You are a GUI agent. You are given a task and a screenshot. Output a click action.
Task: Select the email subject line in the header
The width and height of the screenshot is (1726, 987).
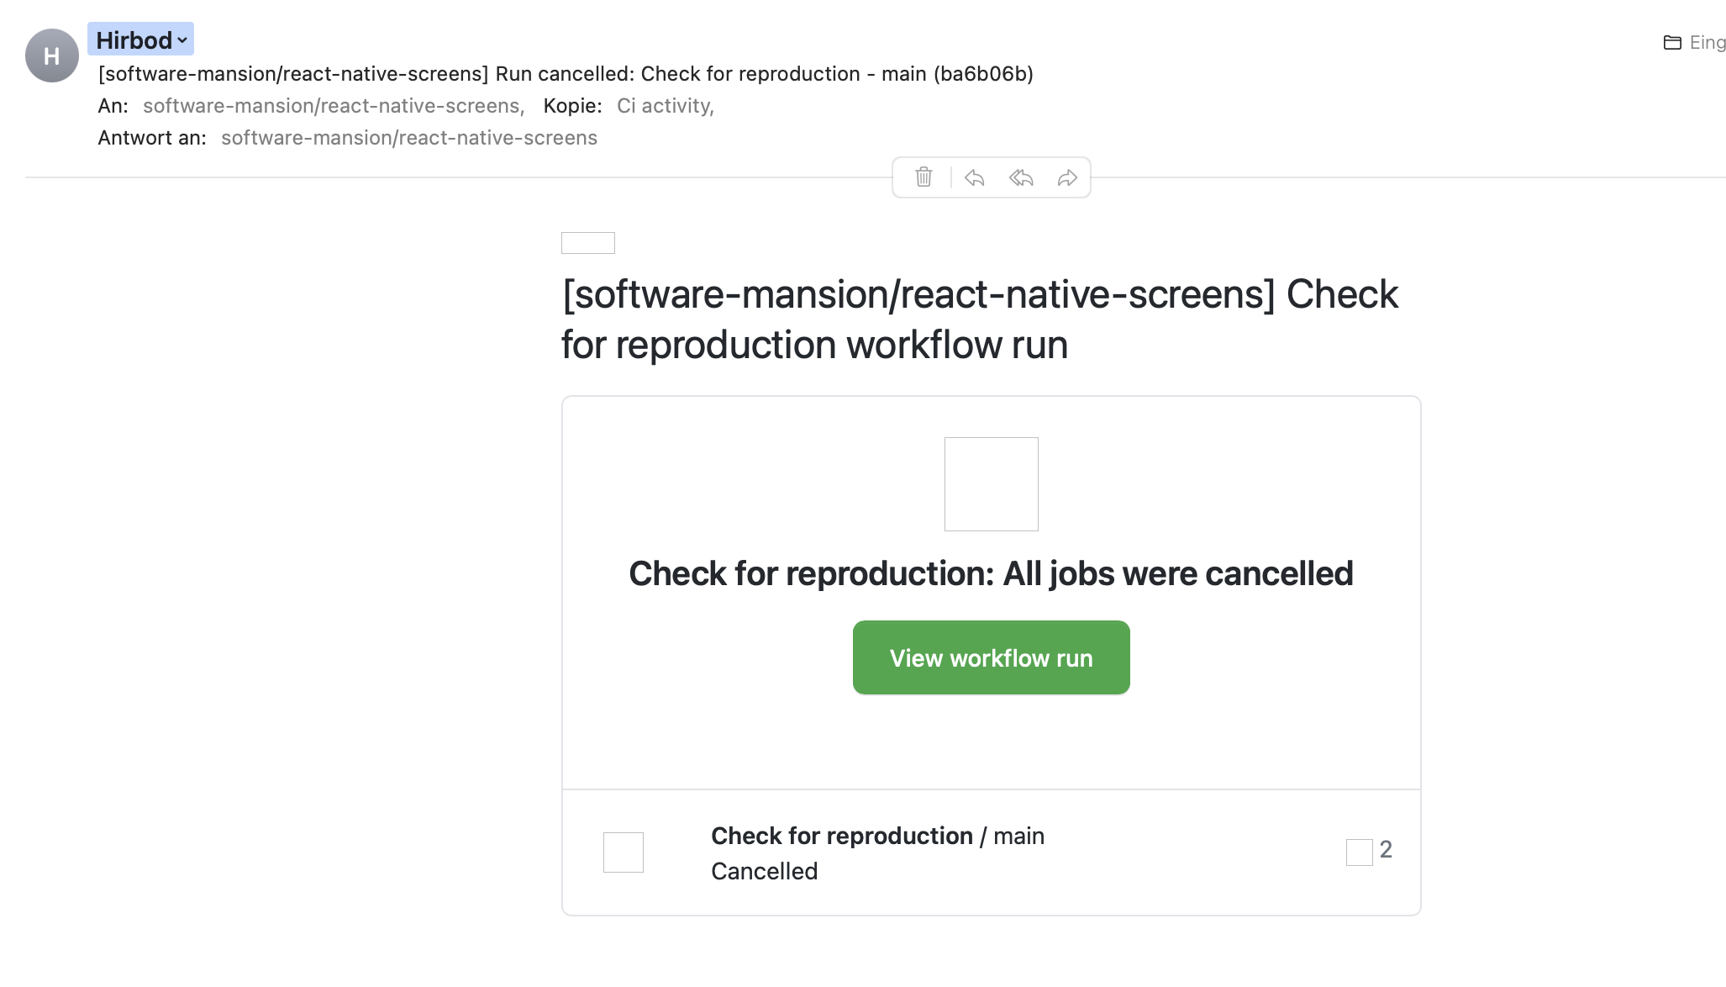tap(566, 74)
